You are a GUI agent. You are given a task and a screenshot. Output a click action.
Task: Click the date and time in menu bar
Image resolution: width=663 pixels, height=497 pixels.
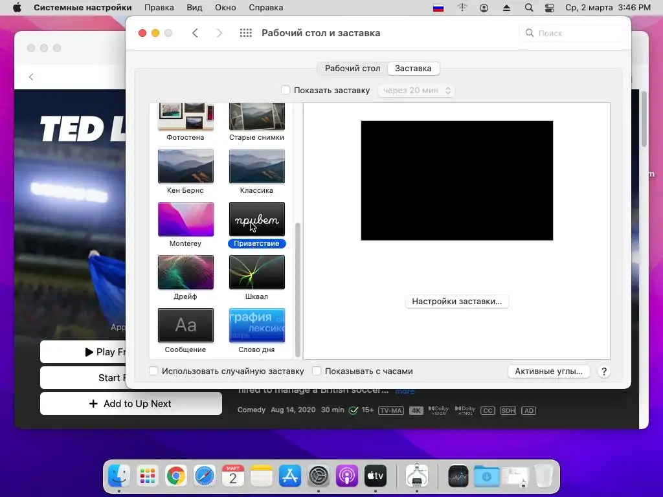point(607,8)
